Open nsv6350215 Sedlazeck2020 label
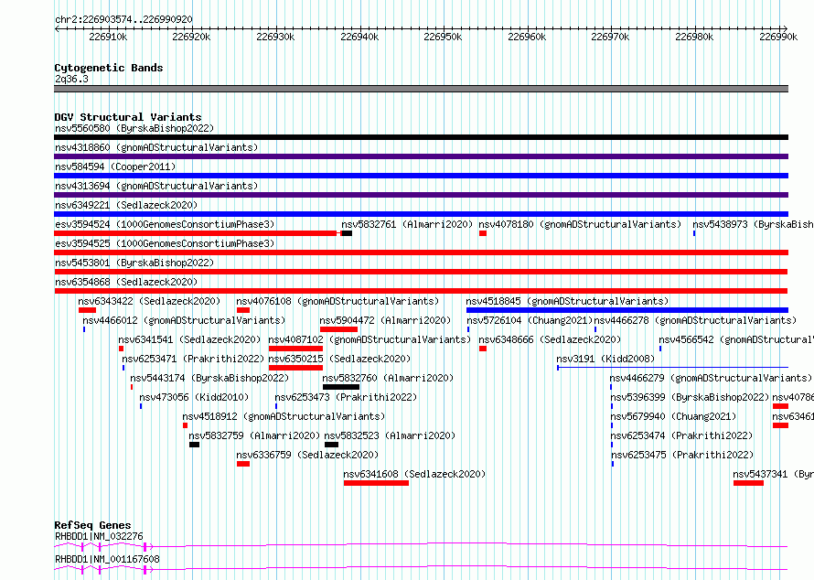Screen dimensions: 814x580 point(339,359)
